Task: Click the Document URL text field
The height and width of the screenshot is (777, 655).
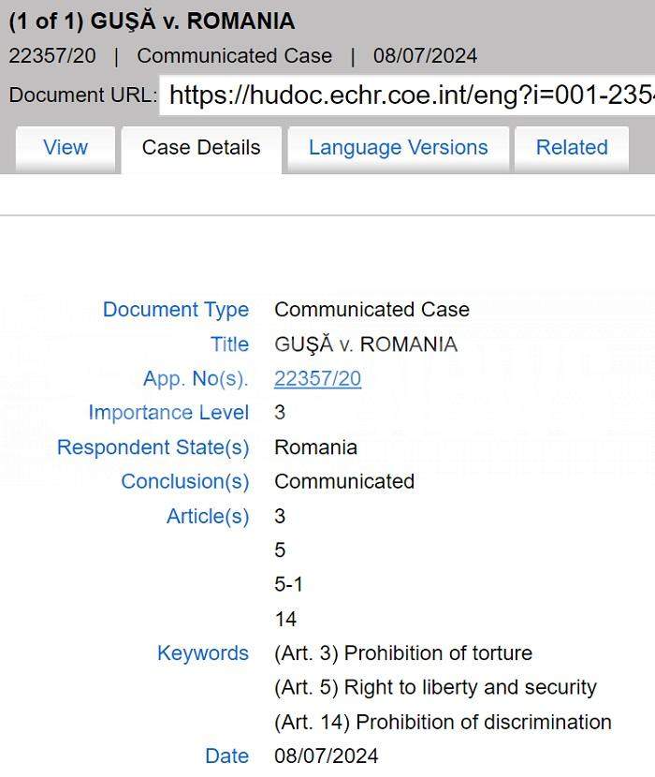Action: tap(408, 95)
